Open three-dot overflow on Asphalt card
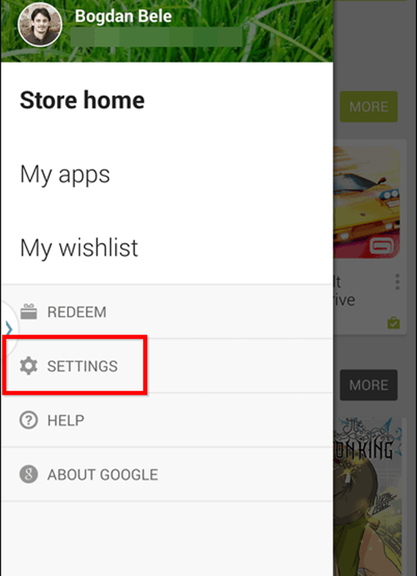The height and width of the screenshot is (576, 417). click(397, 282)
